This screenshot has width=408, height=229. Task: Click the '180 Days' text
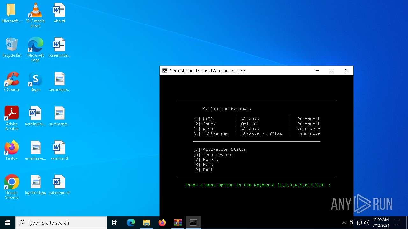[310, 134]
